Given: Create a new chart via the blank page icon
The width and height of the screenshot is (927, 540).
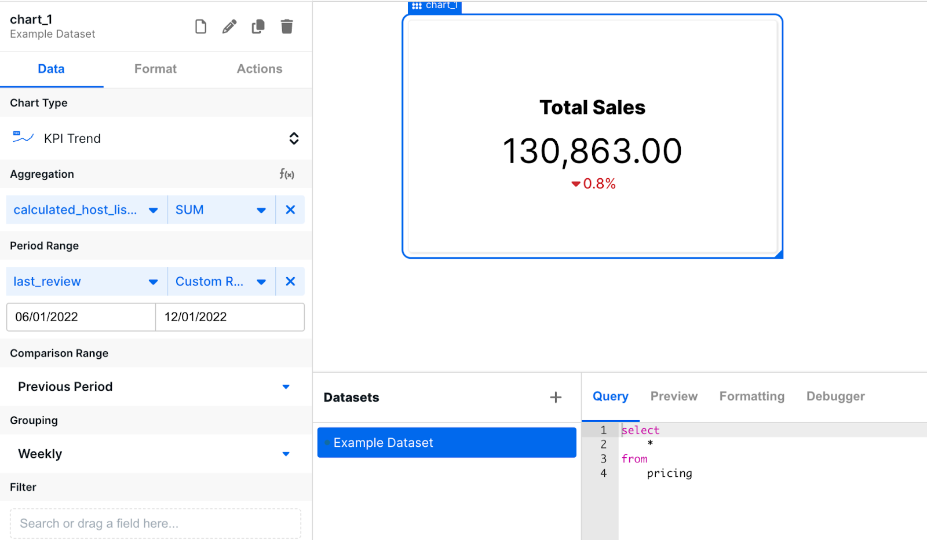Looking at the screenshot, I should pos(200,26).
